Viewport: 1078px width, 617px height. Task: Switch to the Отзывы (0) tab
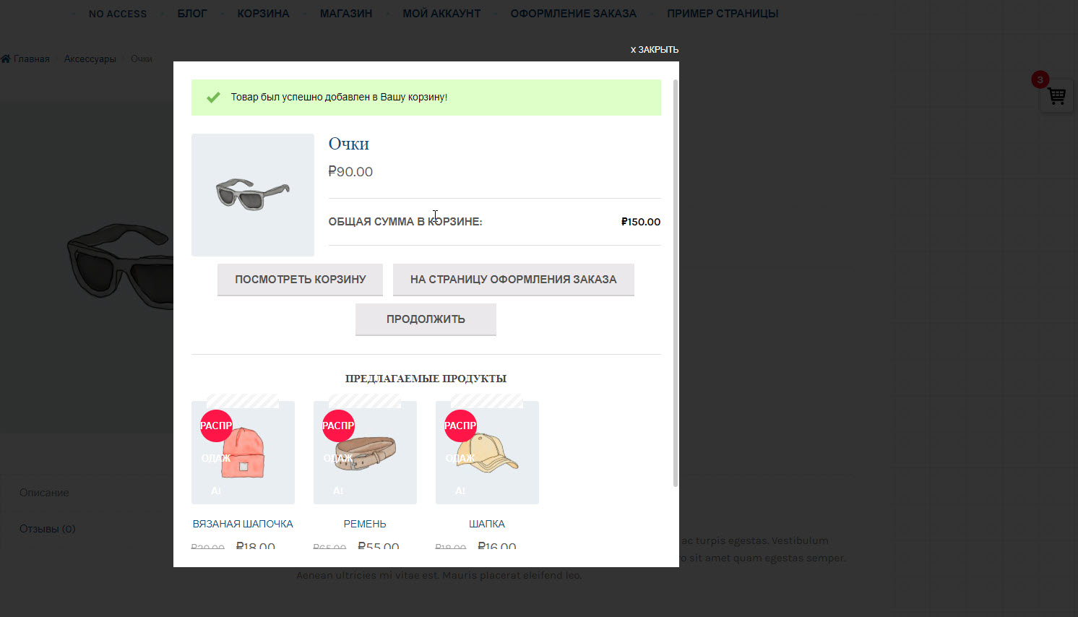click(48, 529)
